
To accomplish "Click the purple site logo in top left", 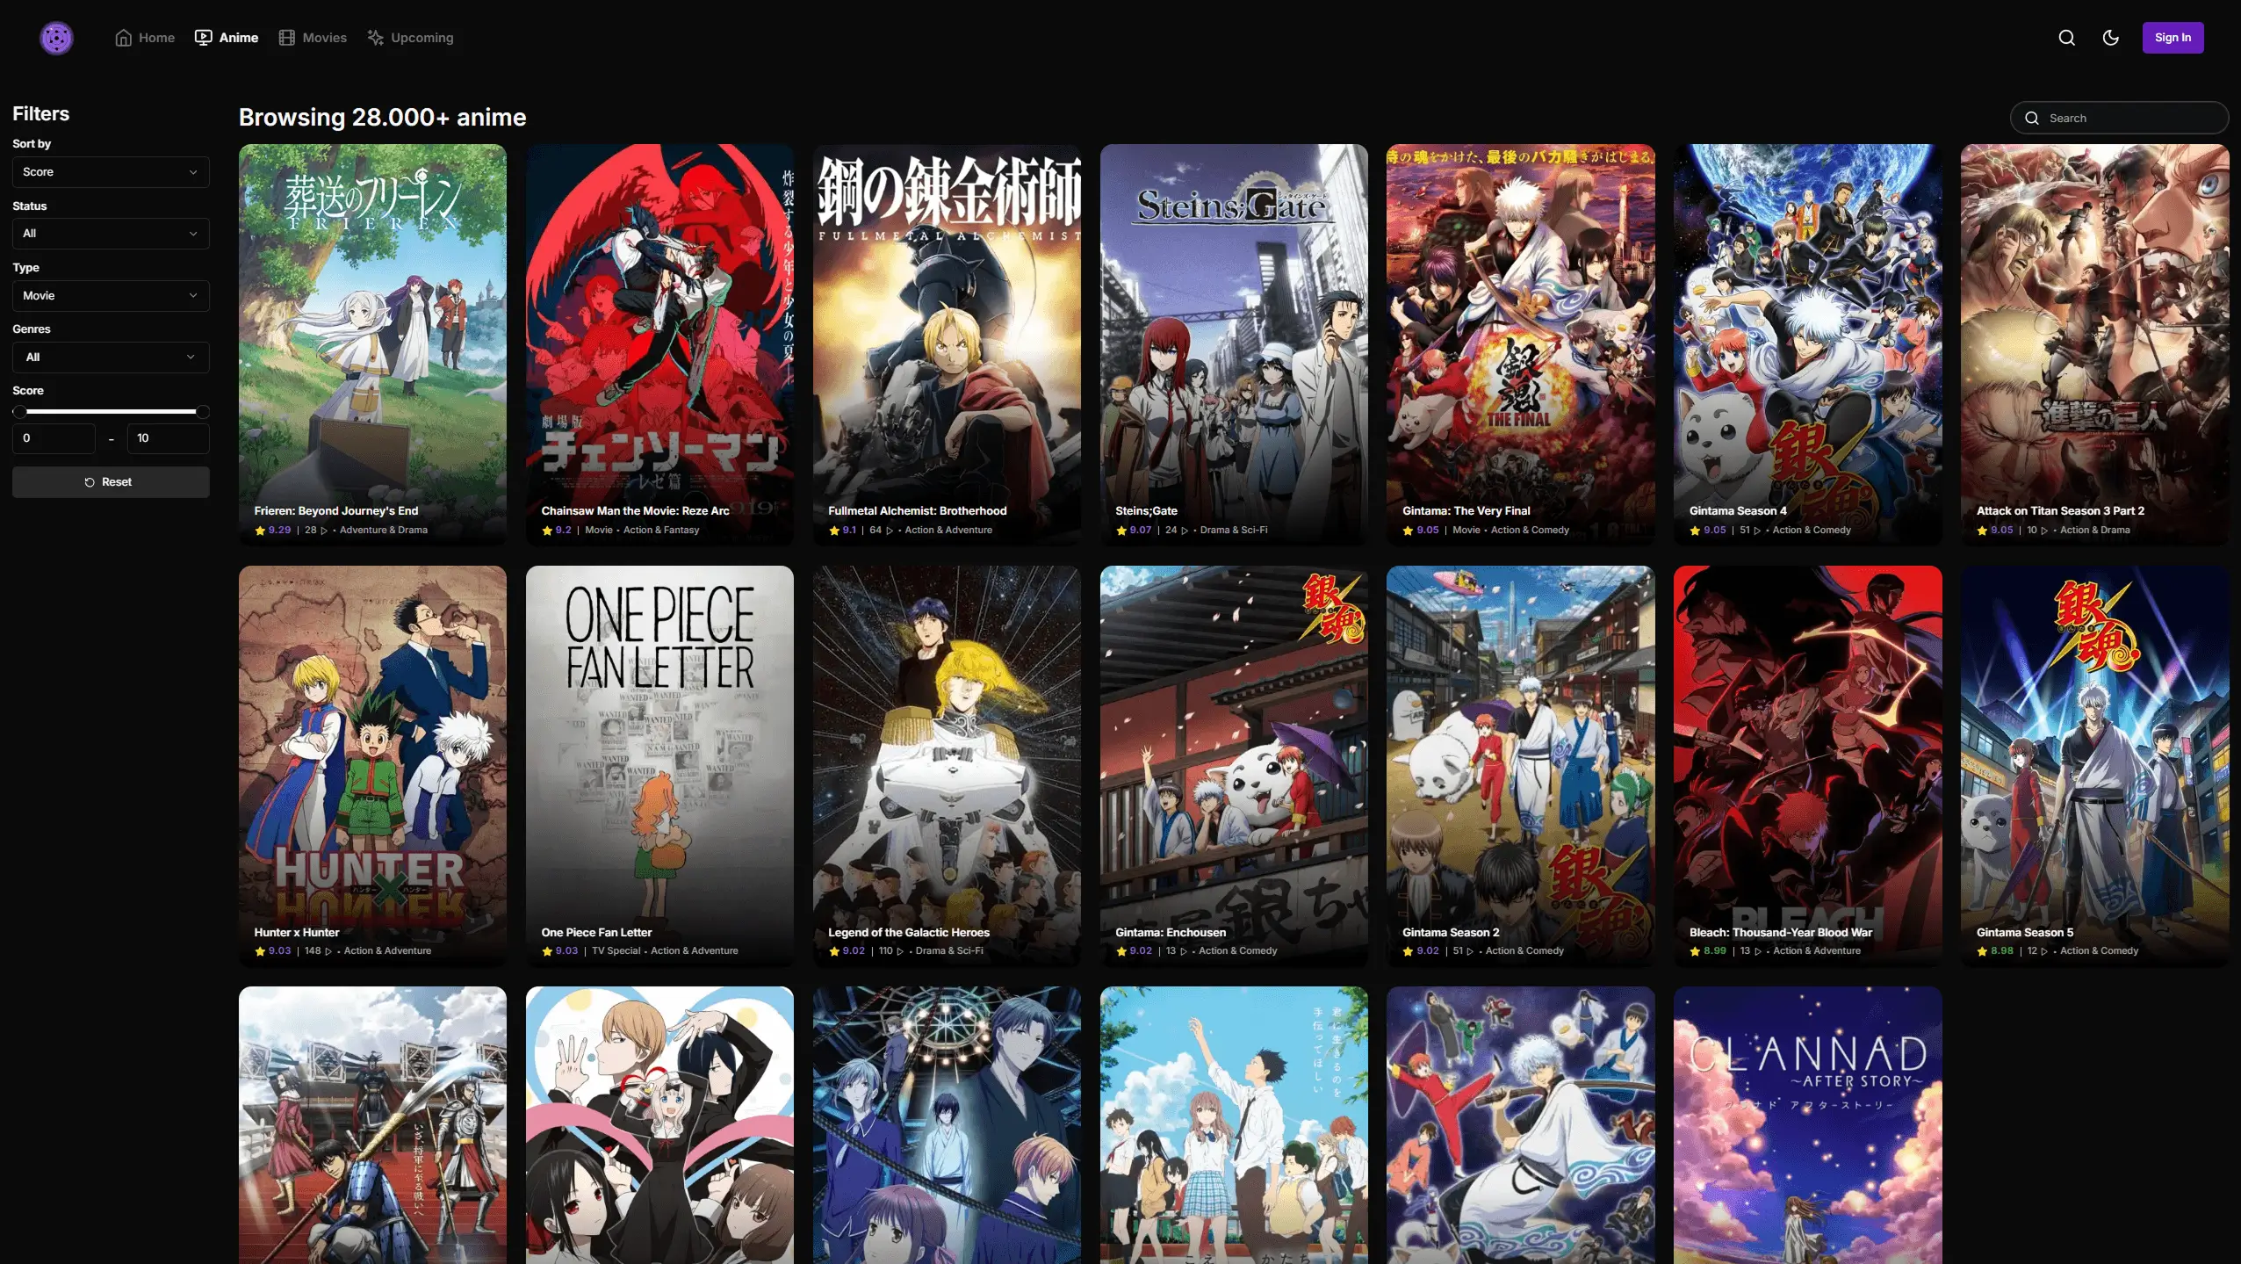I will pos(55,37).
